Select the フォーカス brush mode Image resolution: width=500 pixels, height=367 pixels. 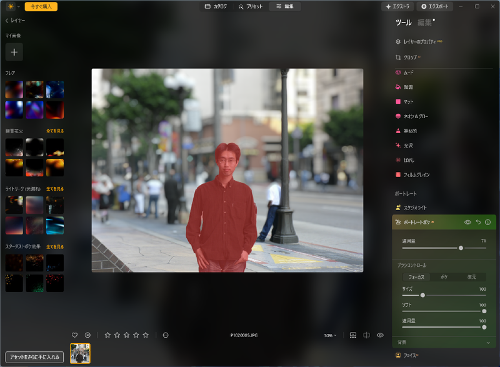click(x=416, y=277)
